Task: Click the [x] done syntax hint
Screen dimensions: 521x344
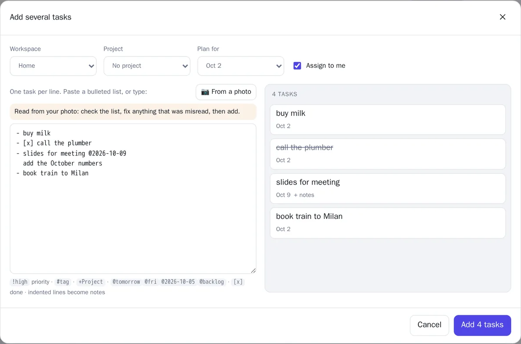Action: pos(238,282)
